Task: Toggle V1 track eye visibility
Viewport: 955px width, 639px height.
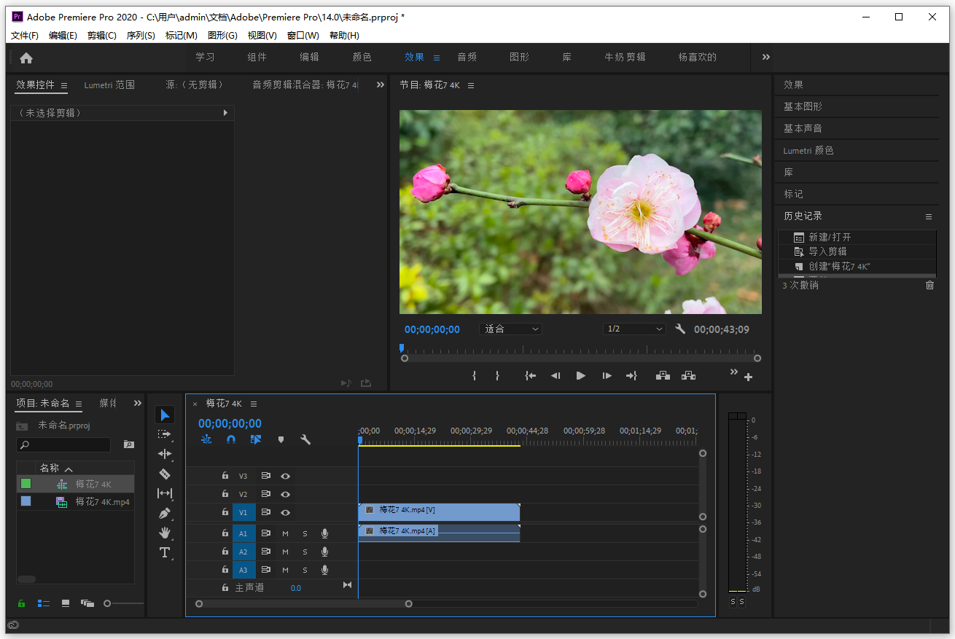Action: tap(286, 512)
